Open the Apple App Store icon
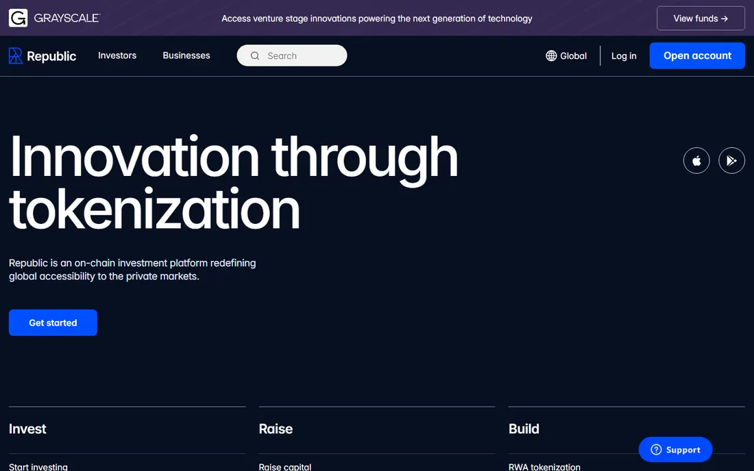 coord(696,160)
